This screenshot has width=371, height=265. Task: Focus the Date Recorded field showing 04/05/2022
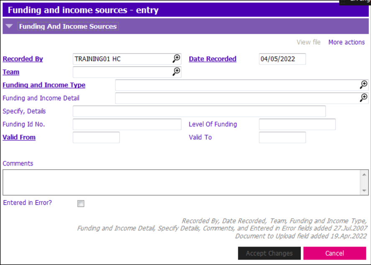282,59
